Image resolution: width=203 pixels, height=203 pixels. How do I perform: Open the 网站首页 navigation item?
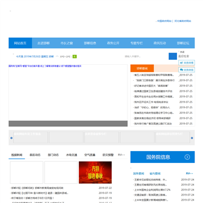pos(20,43)
